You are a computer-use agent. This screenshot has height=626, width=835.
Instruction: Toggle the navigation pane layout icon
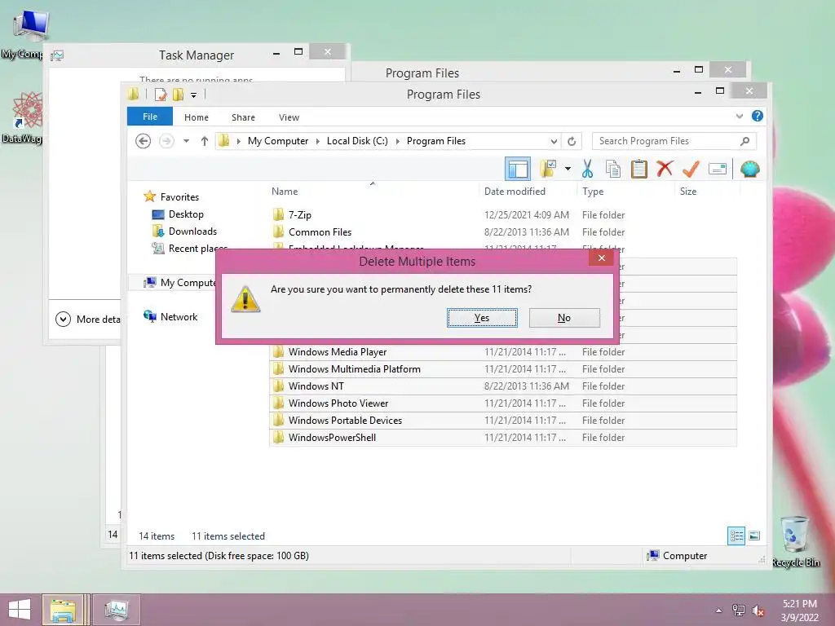click(517, 170)
